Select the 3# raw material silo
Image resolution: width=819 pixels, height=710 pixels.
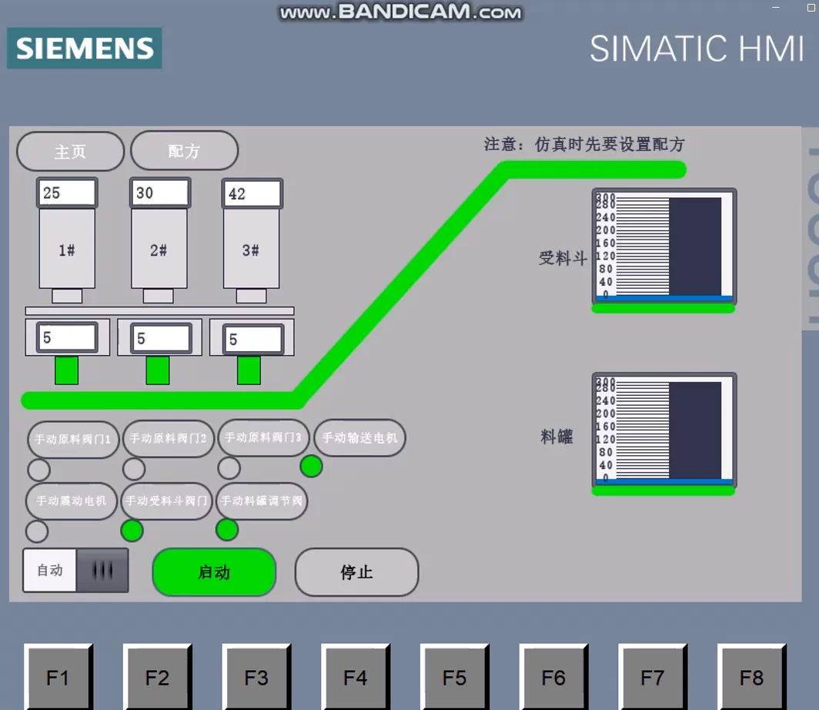(251, 250)
